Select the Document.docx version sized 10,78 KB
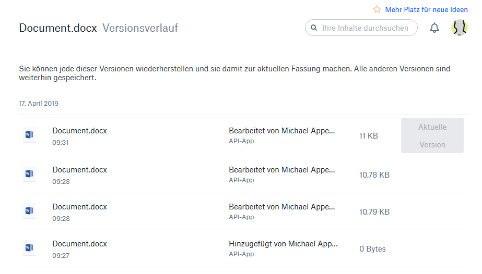Image resolution: width=482 pixels, height=274 pixels. 79,170
